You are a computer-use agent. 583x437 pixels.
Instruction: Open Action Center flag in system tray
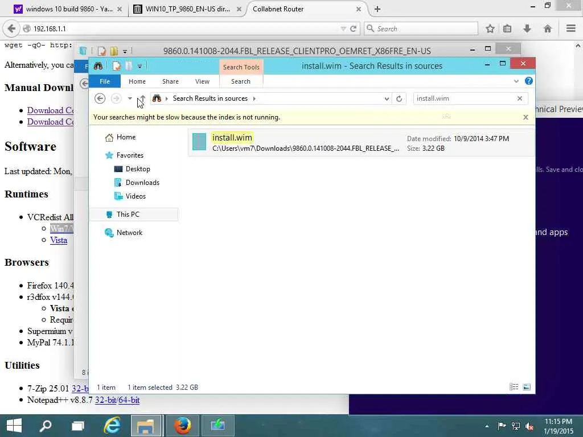point(502,426)
